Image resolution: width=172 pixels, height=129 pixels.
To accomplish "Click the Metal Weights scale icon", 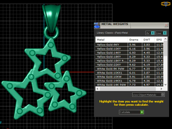I will [97, 25].
